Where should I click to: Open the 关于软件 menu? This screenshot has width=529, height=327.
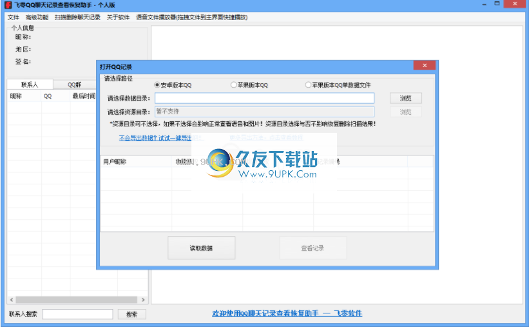point(118,17)
